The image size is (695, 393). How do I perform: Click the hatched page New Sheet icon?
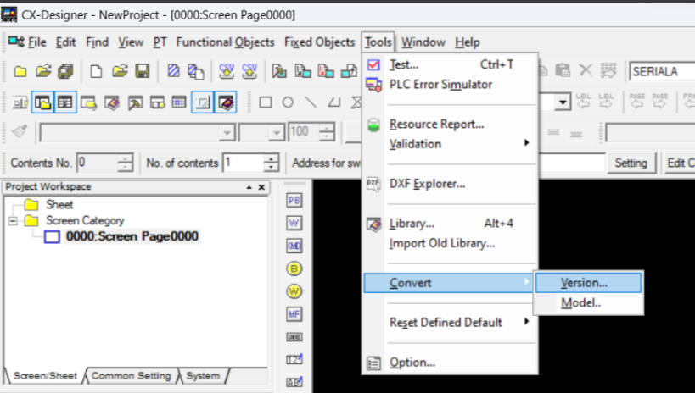click(173, 71)
